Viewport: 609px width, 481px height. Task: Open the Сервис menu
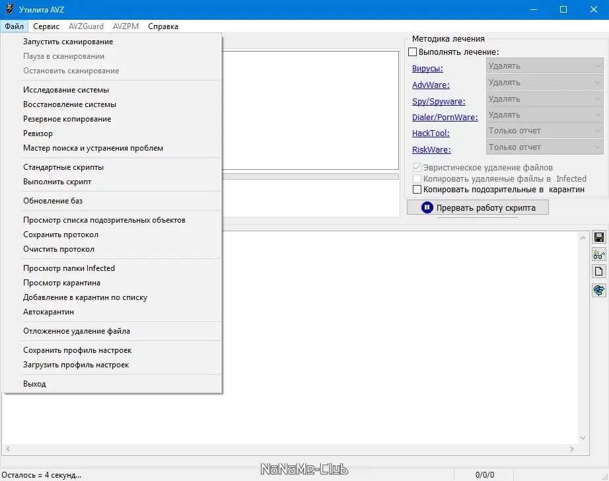(x=46, y=26)
